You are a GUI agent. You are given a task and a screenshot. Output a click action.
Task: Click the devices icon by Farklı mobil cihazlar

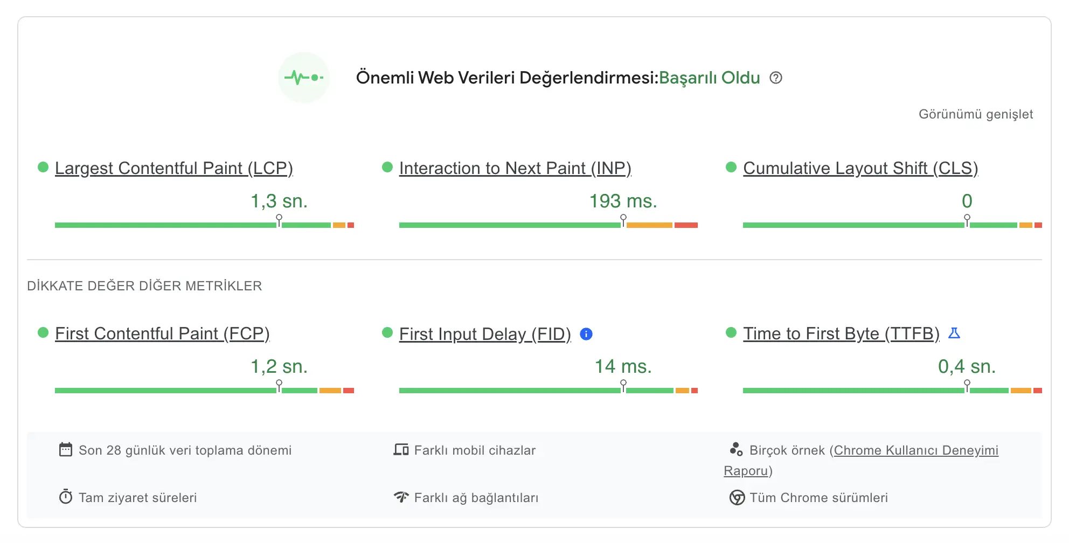(x=401, y=450)
